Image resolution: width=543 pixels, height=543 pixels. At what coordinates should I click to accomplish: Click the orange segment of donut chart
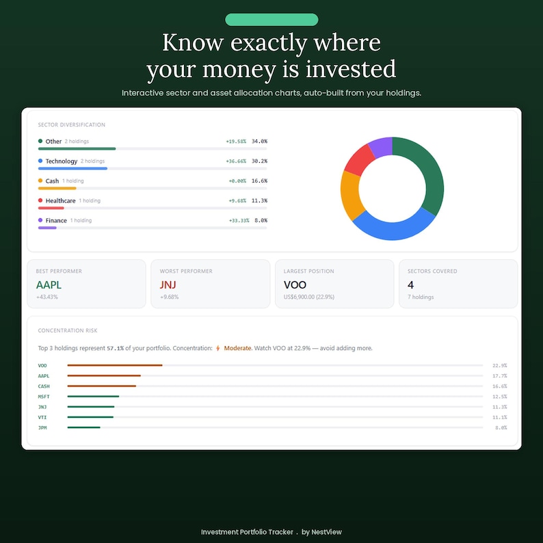(349, 196)
